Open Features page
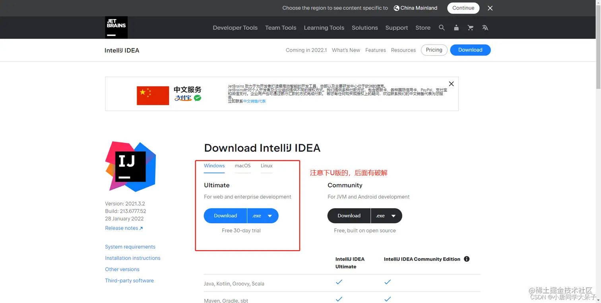 pos(376,50)
